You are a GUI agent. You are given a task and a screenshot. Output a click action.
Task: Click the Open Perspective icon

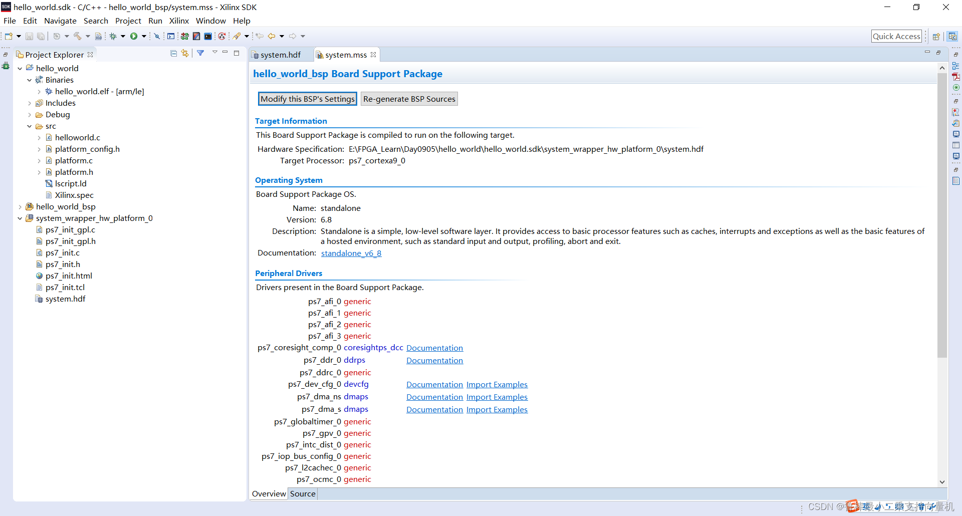tap(936, 36)
